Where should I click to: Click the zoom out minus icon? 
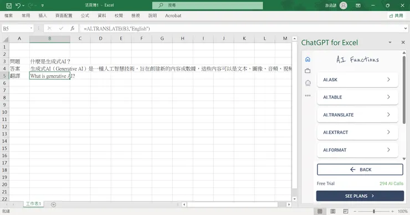(355, 211)
